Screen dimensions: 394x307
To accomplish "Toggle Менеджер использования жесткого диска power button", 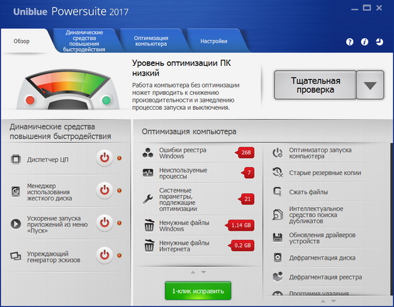I will point(104,191).
